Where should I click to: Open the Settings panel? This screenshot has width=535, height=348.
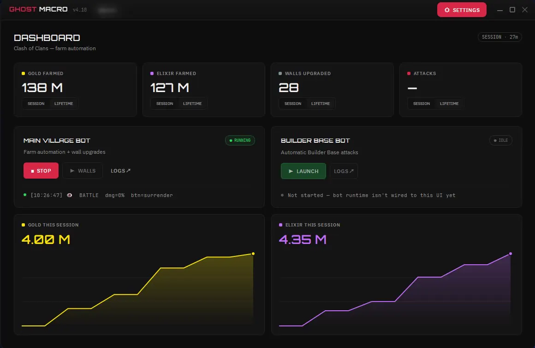[462, 10]
